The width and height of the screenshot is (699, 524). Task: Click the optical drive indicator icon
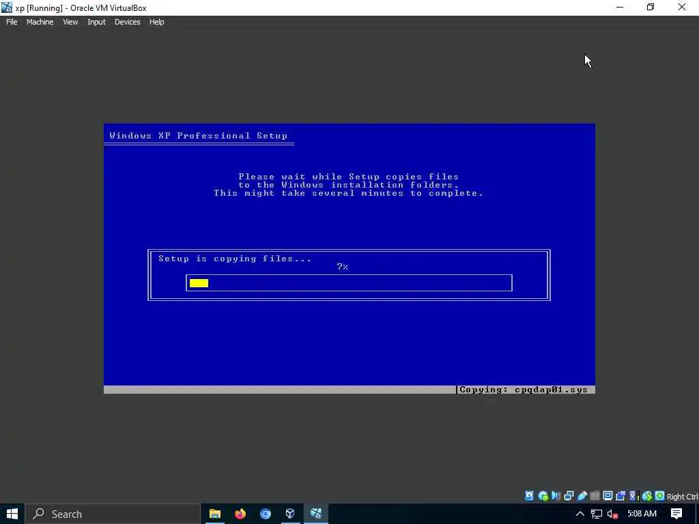543,496
